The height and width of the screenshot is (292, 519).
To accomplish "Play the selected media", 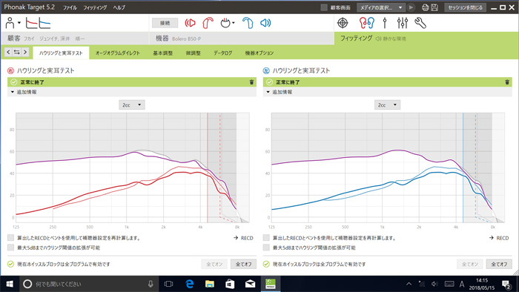I will click(411, 7).
